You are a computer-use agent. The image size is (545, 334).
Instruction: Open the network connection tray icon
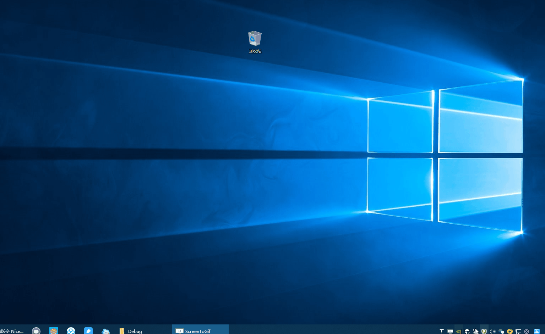tap(518, 331)
